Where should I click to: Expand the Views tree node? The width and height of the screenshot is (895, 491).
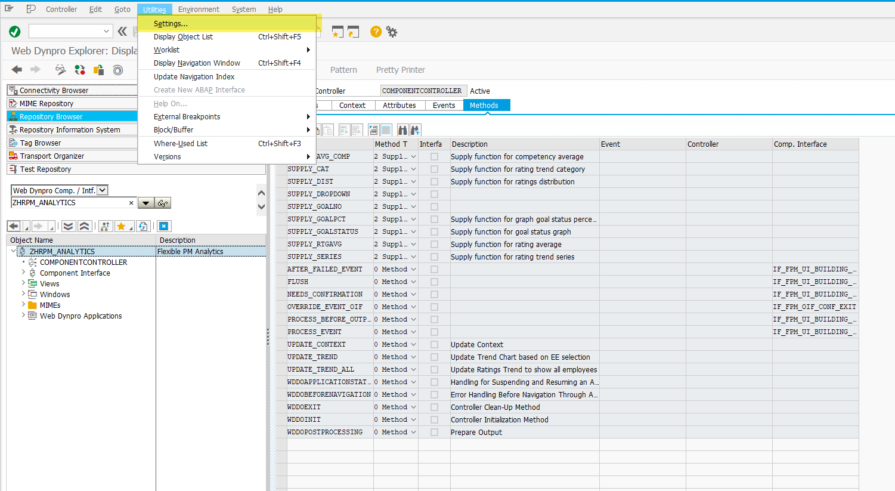click(x=24, y=283)
